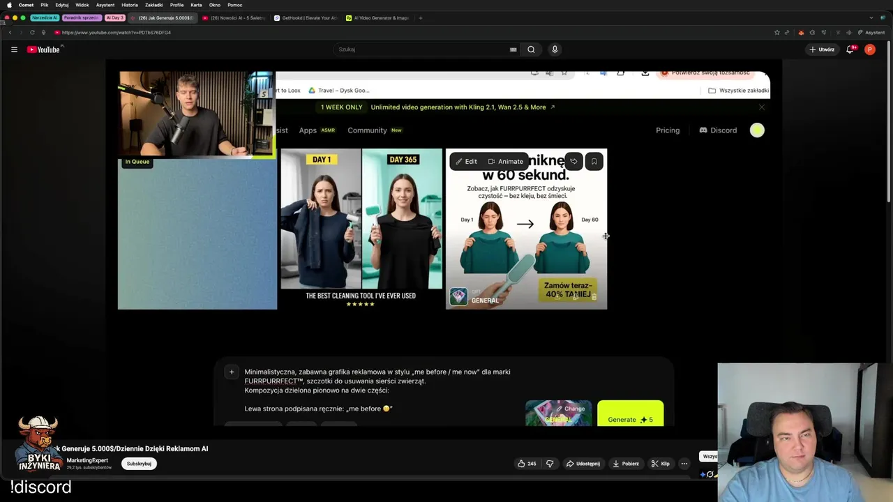Open the Travel – Dysk Goo bookmark
893x502 pixels.
(339, 91)
